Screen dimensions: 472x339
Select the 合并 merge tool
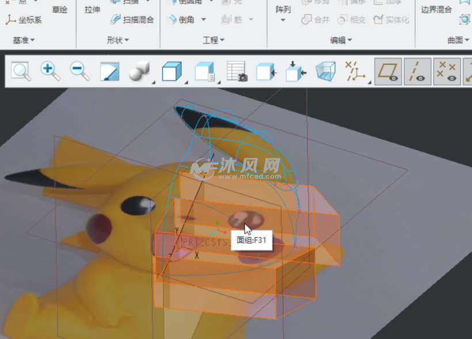tap(315, 20)
